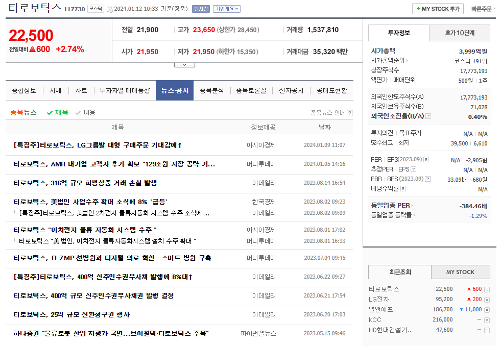This screenshot has width=501, height=346.
Task: Remove 티로보틱스 from recent list
Action: [487, 289]
